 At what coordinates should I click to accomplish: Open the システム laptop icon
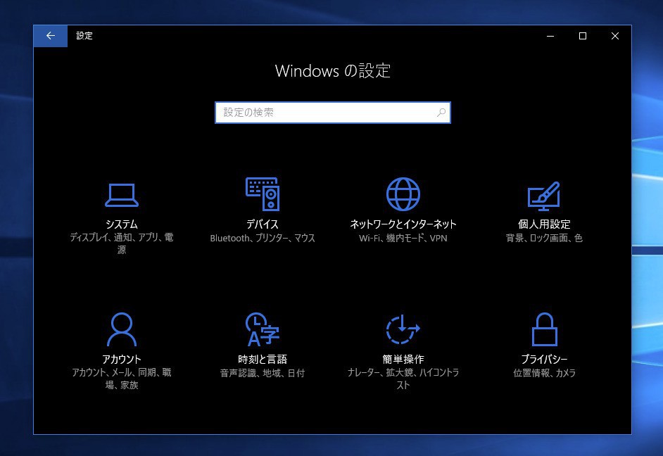click(122, 195)
